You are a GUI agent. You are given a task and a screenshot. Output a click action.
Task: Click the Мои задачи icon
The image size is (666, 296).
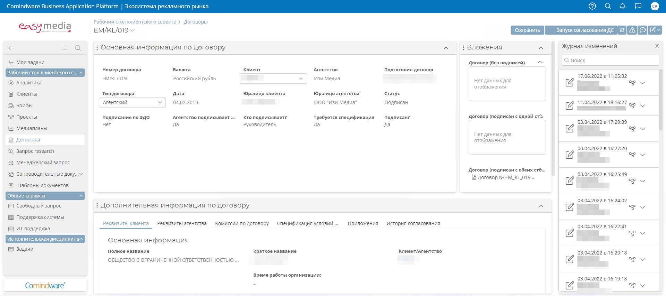11,62
